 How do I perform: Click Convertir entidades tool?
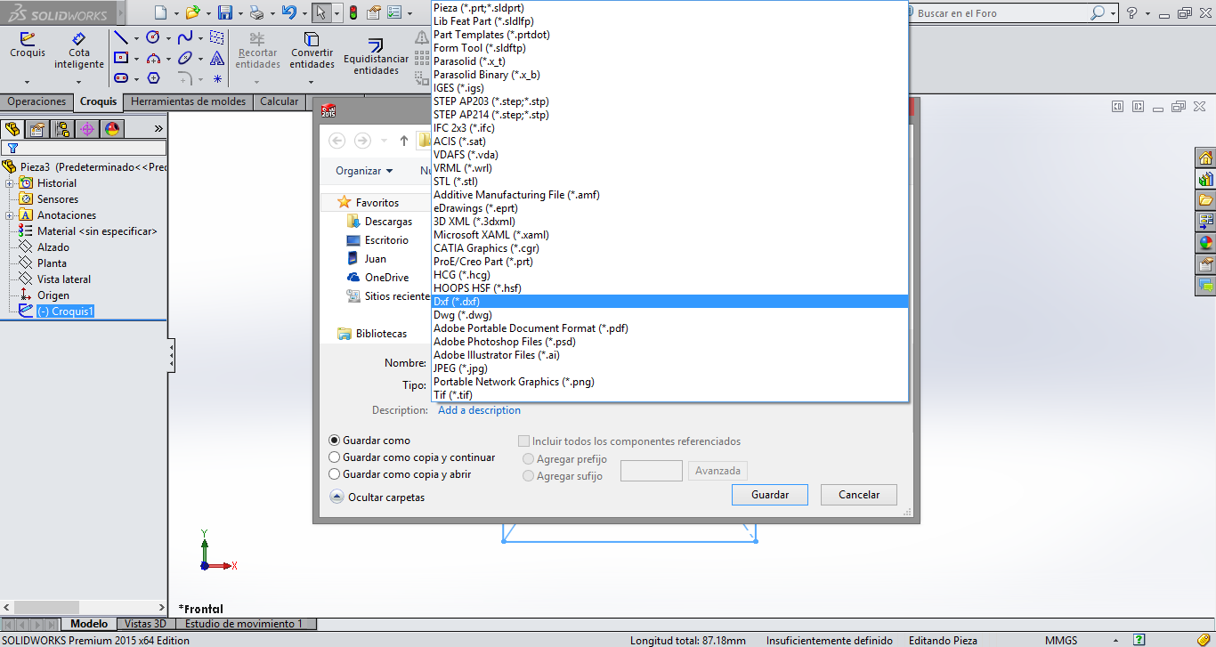312,51
